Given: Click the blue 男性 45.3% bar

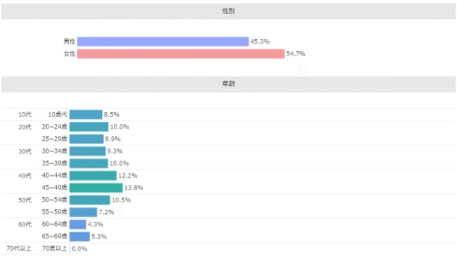Looking at the screenshot, I should pos(163,42).
